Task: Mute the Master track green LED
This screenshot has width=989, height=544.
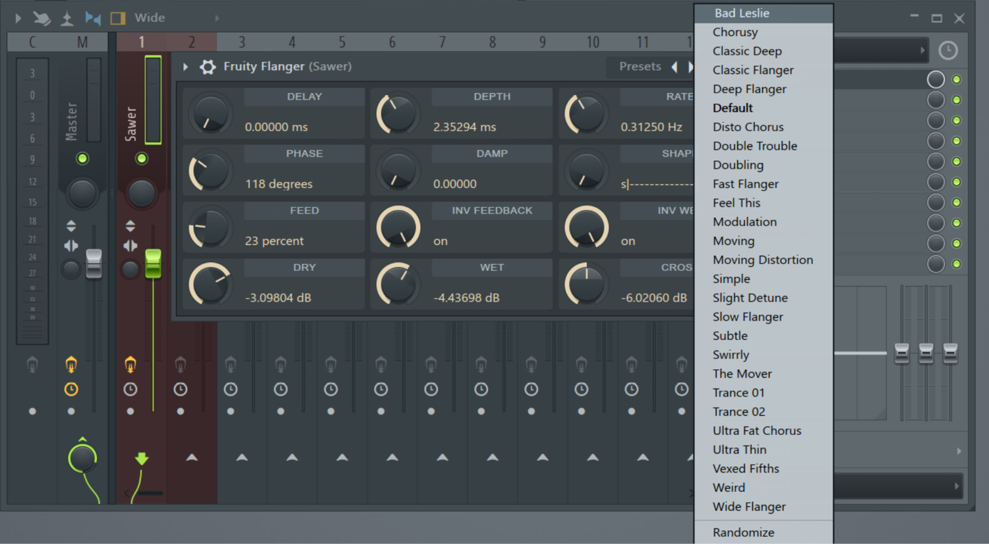Action: pos(82,158)
